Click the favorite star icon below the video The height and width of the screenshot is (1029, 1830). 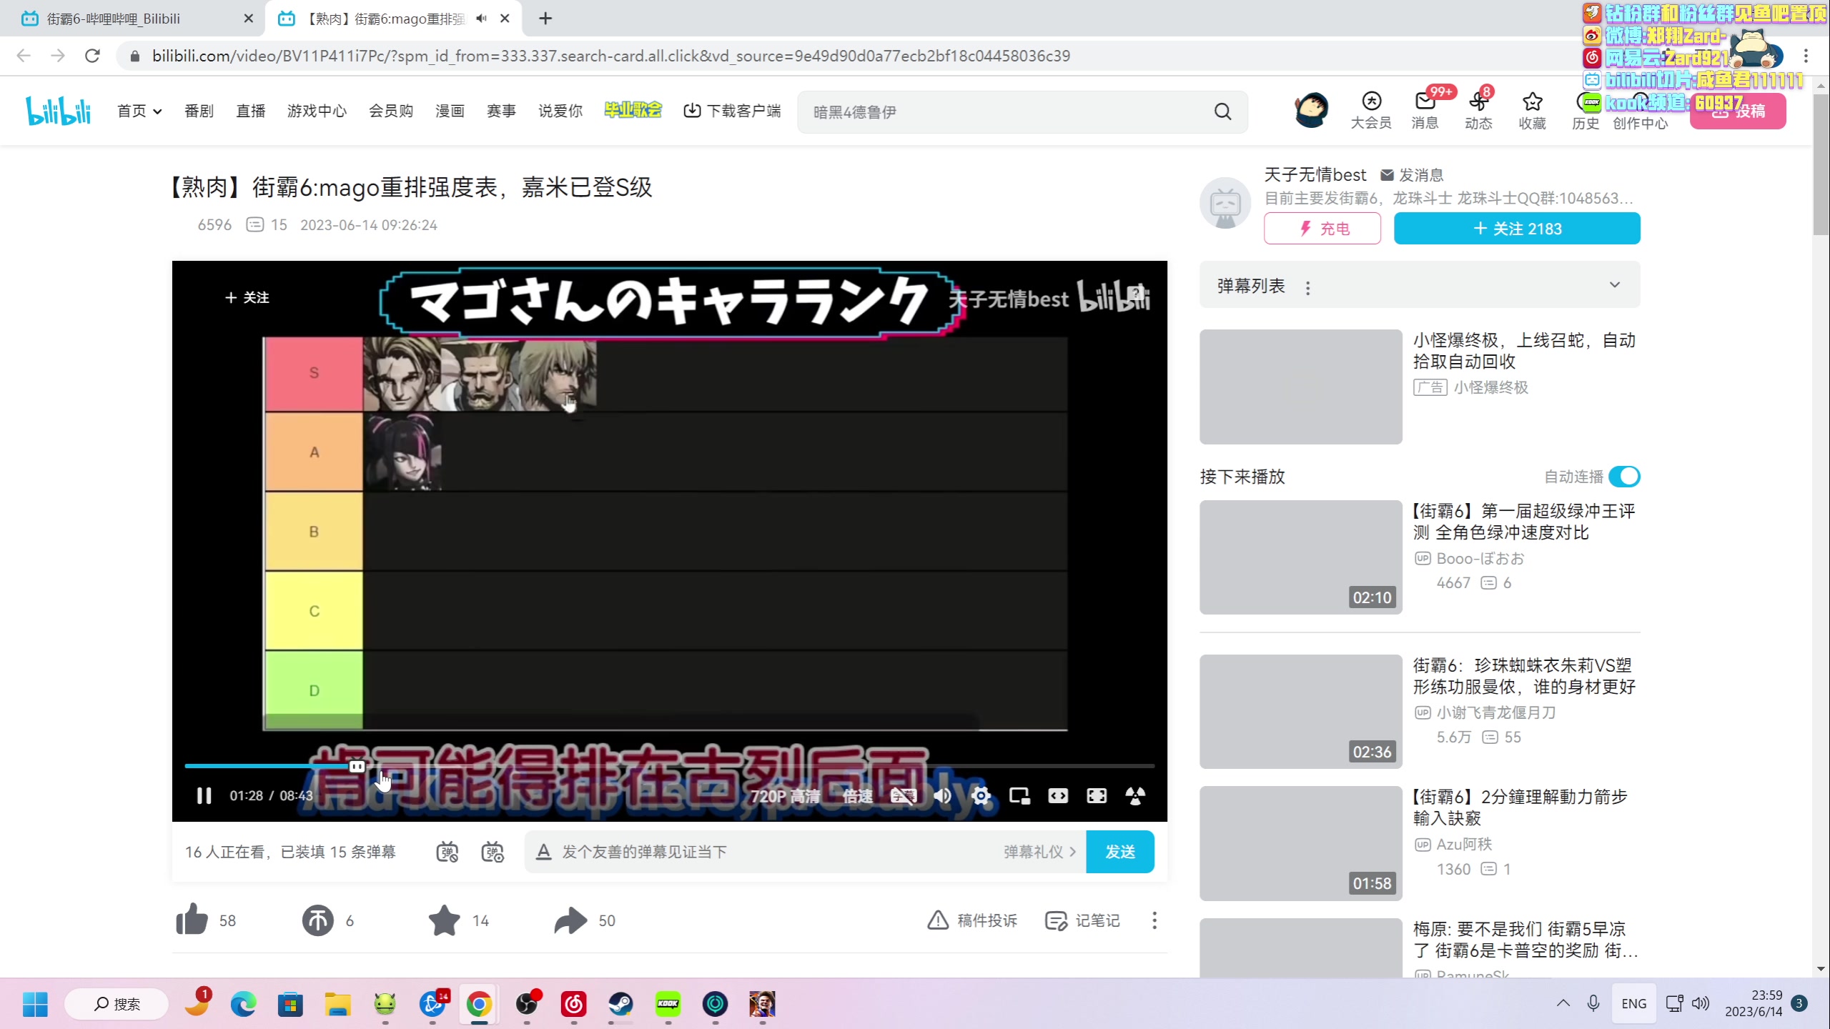443,920
